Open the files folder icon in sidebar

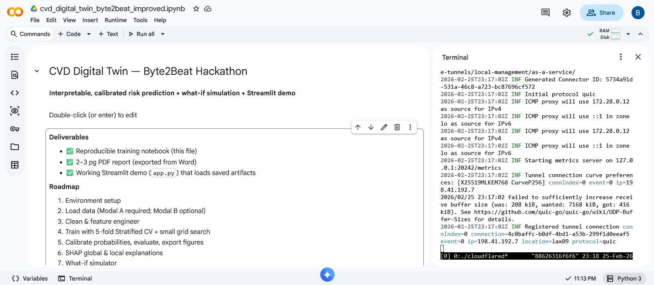point(15,147)
